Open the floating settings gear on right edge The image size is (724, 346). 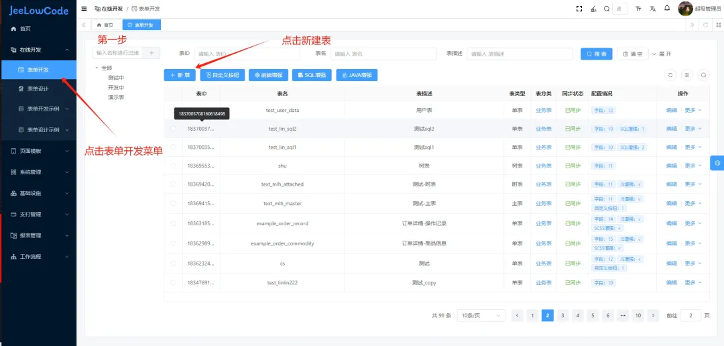click(x=717, y=163)
